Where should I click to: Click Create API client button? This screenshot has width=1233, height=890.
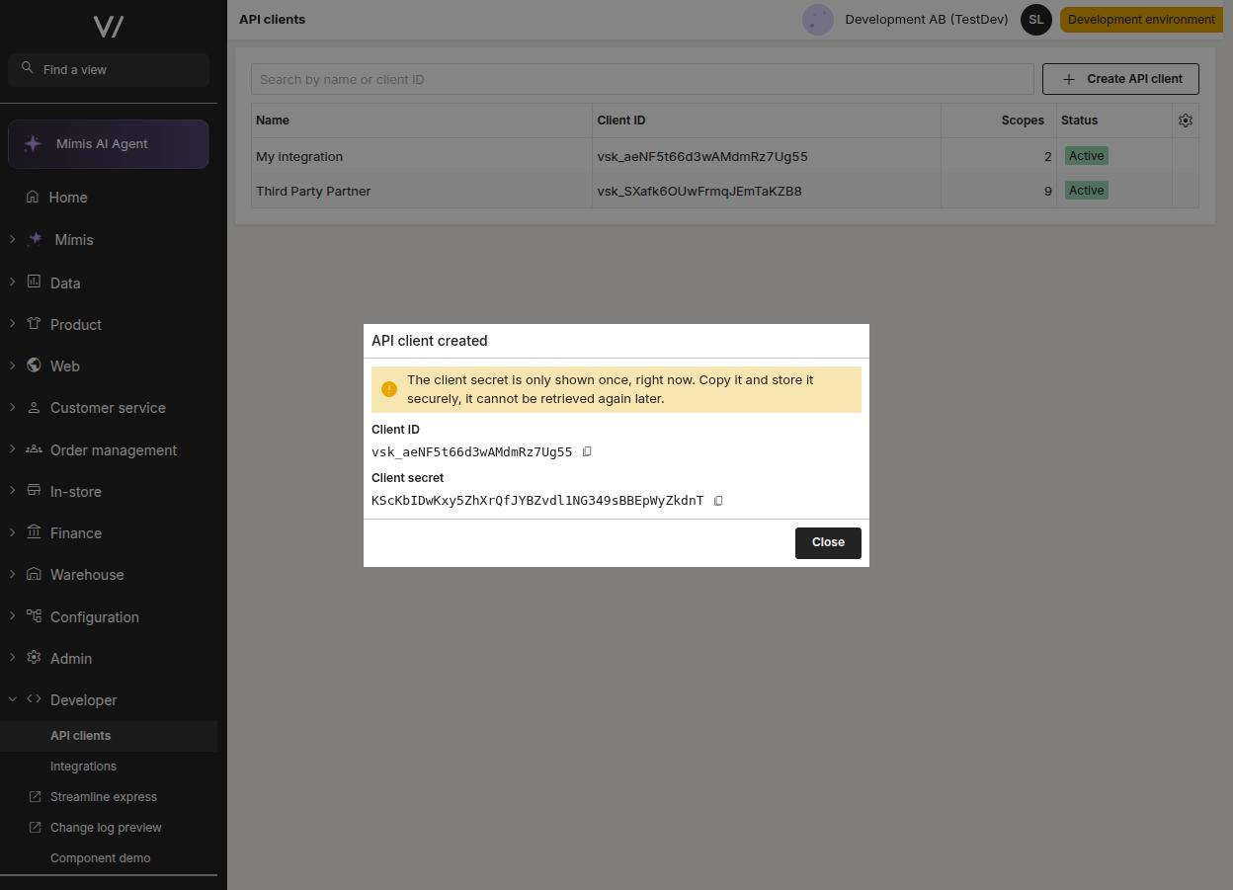[1120, 79]
